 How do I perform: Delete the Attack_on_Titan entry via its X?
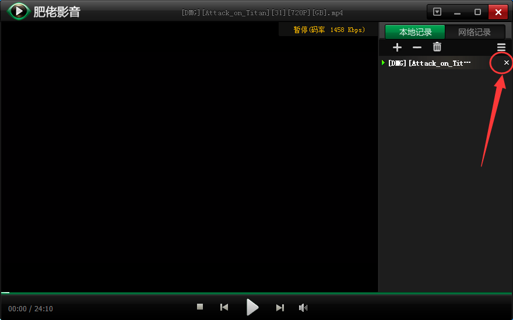507,62
